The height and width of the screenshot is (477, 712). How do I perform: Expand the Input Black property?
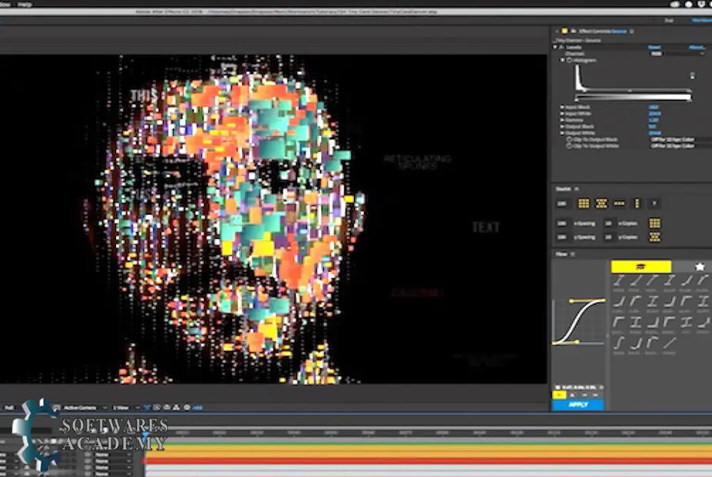click(x=562, y=108)
